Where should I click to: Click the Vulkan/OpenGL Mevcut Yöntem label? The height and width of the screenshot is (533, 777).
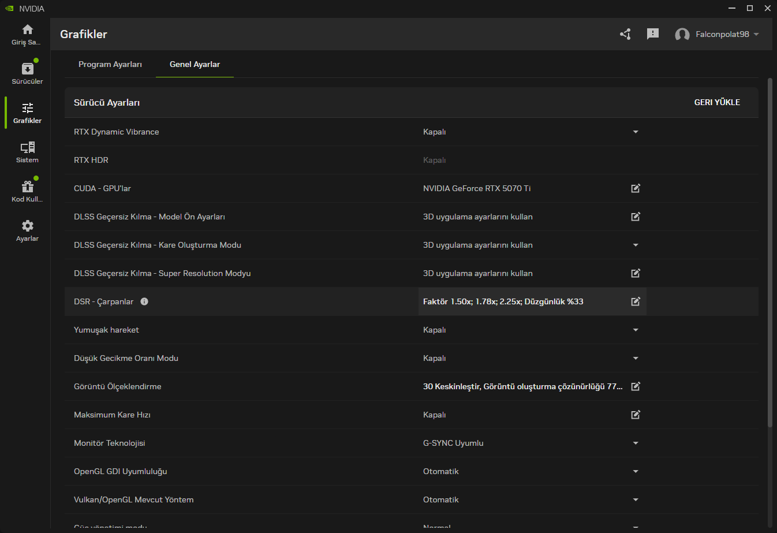click(x=134, y=500)
